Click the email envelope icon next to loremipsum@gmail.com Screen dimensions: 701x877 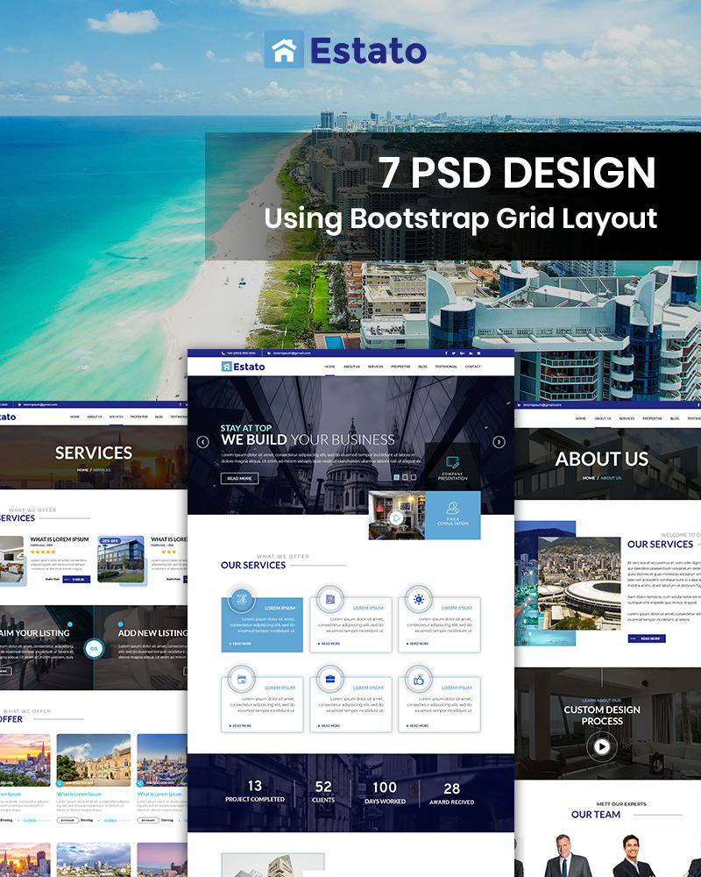(x=271, y=353)
